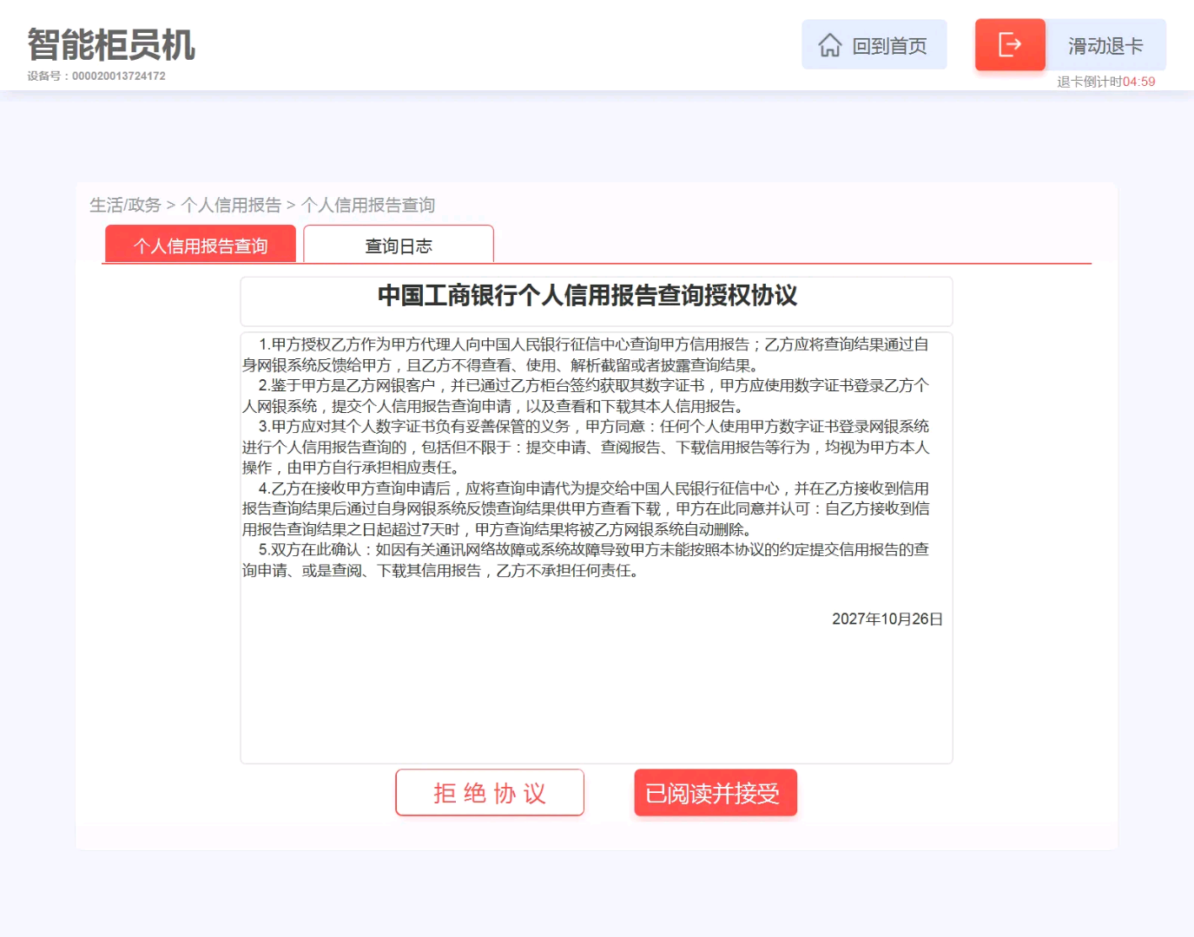
Task: Click the date 2027年10月26日
Action: (x=887, y=619)
